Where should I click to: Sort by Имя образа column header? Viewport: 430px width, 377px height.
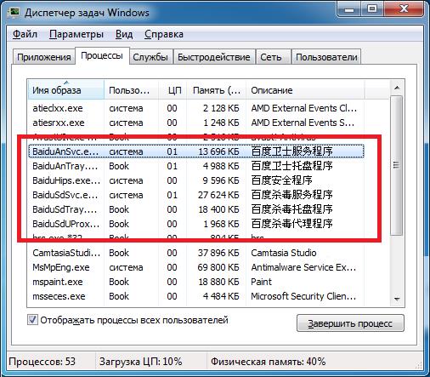point(65,90)
